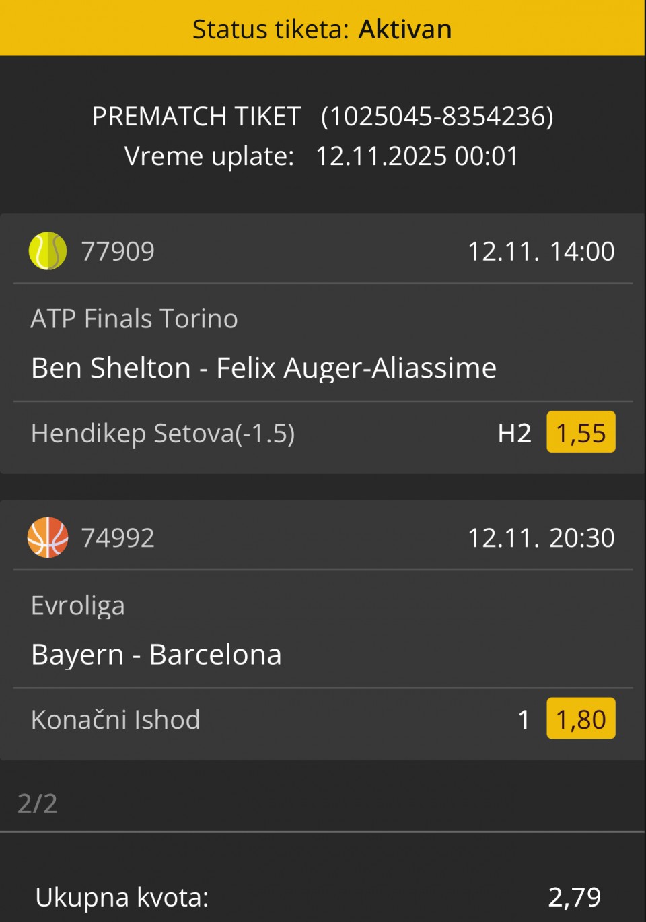Open the Ben Shelton - Felix Auger-Aliassime match
Image resolution: width=646 pixels, height=922 pixels.
[264, 368]
